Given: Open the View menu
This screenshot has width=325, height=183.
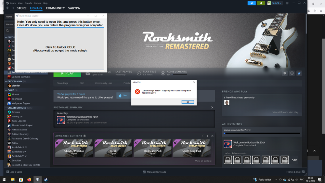Looking at the screenshot, I should (20, 3).
